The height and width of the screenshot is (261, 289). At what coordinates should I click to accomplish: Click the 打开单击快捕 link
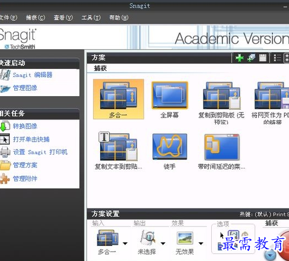coord(31,139)
